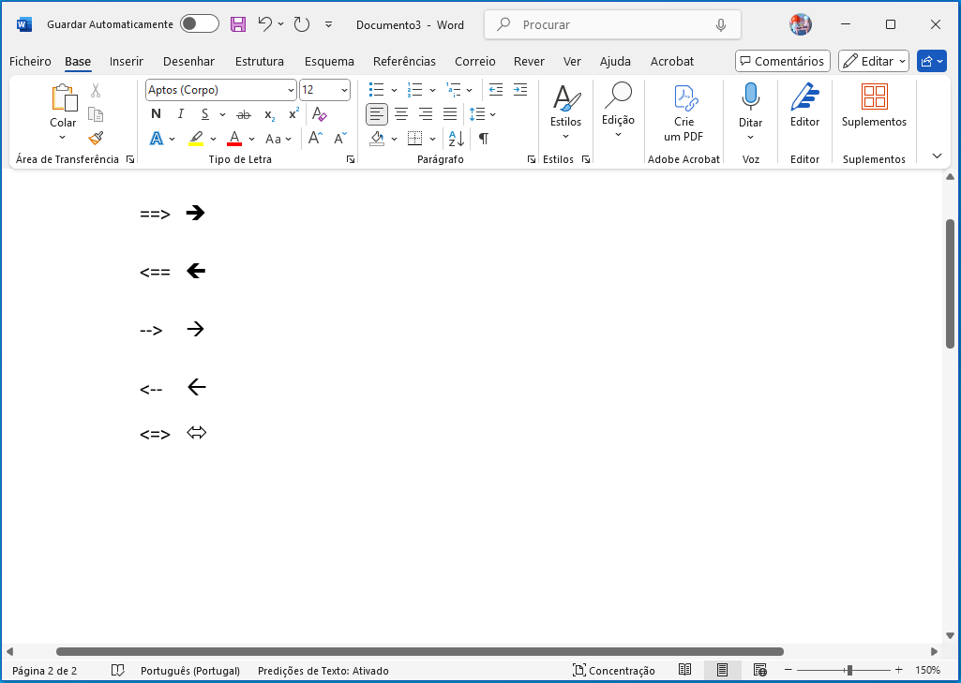Center-align the paragraph text
Viewport: 961px width, 683px height.
coord(401,114)
